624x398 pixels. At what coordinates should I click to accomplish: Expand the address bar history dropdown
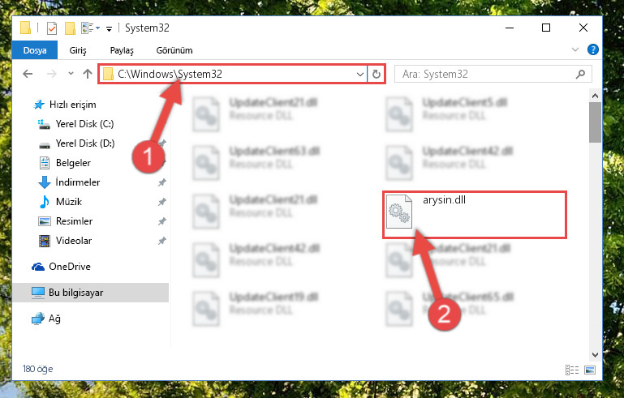359,74
